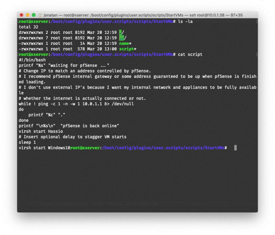Minimize the terminal with yellow button
Image resolution: width=275 pixels, height=235 pixels.
28,15
